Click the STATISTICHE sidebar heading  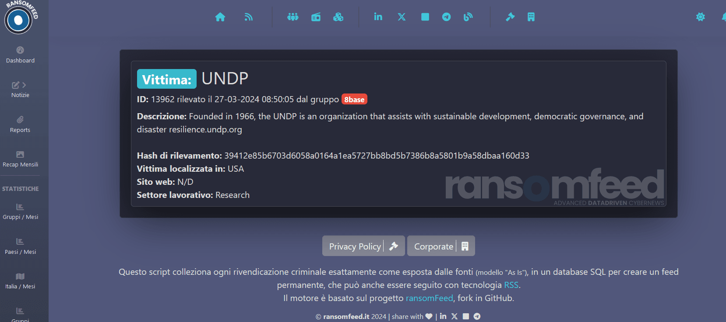pyautogui.click(x=20, y=189)
